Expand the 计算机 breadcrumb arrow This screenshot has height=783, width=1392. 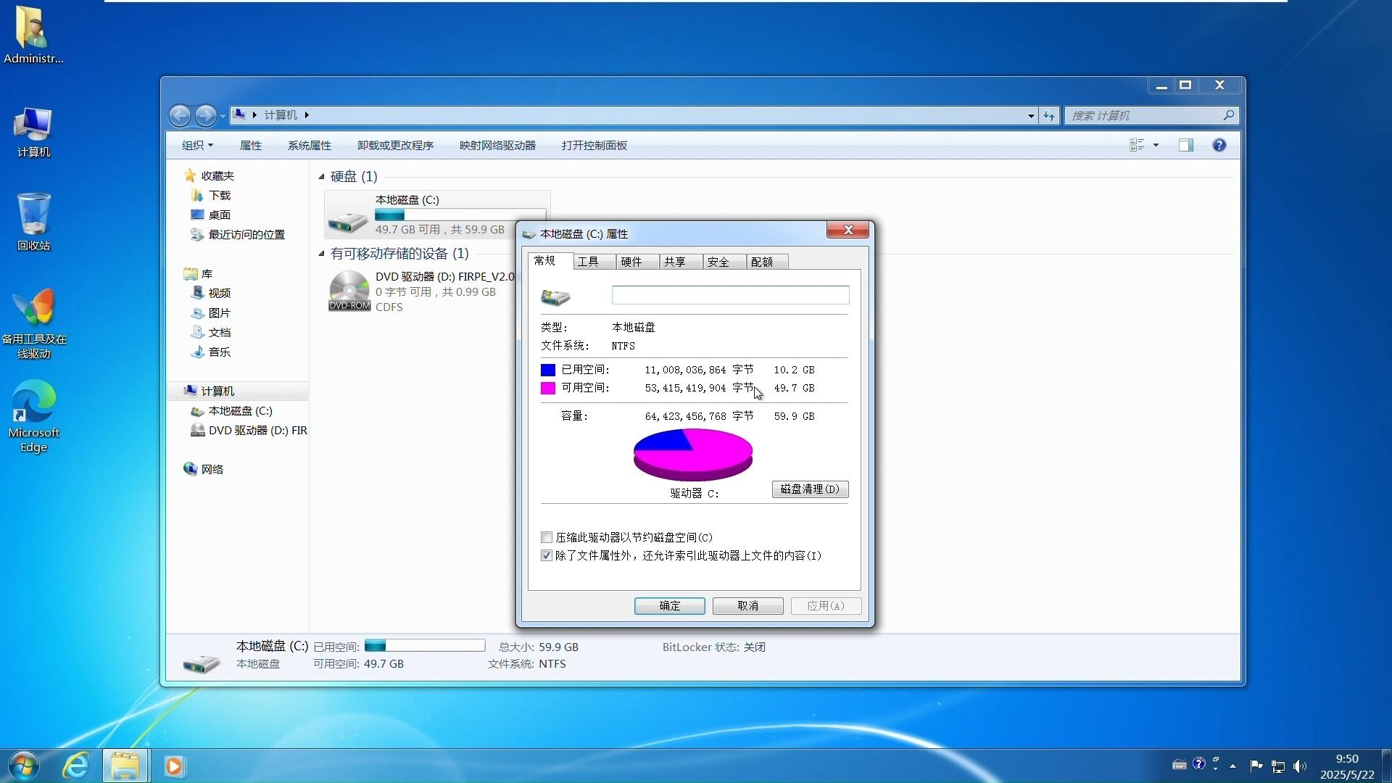[x=307, y=115]
